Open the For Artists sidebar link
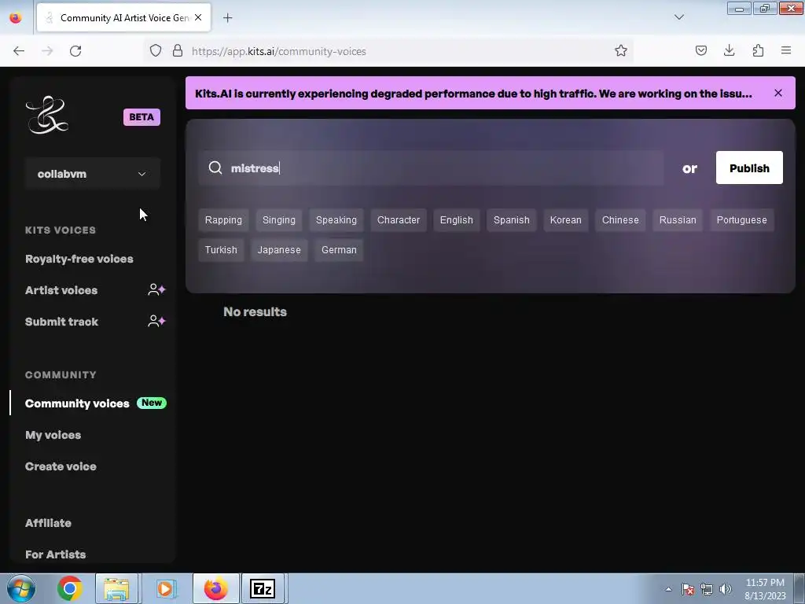The height and width of the screenshot is (604, 805). coord(56,554)
